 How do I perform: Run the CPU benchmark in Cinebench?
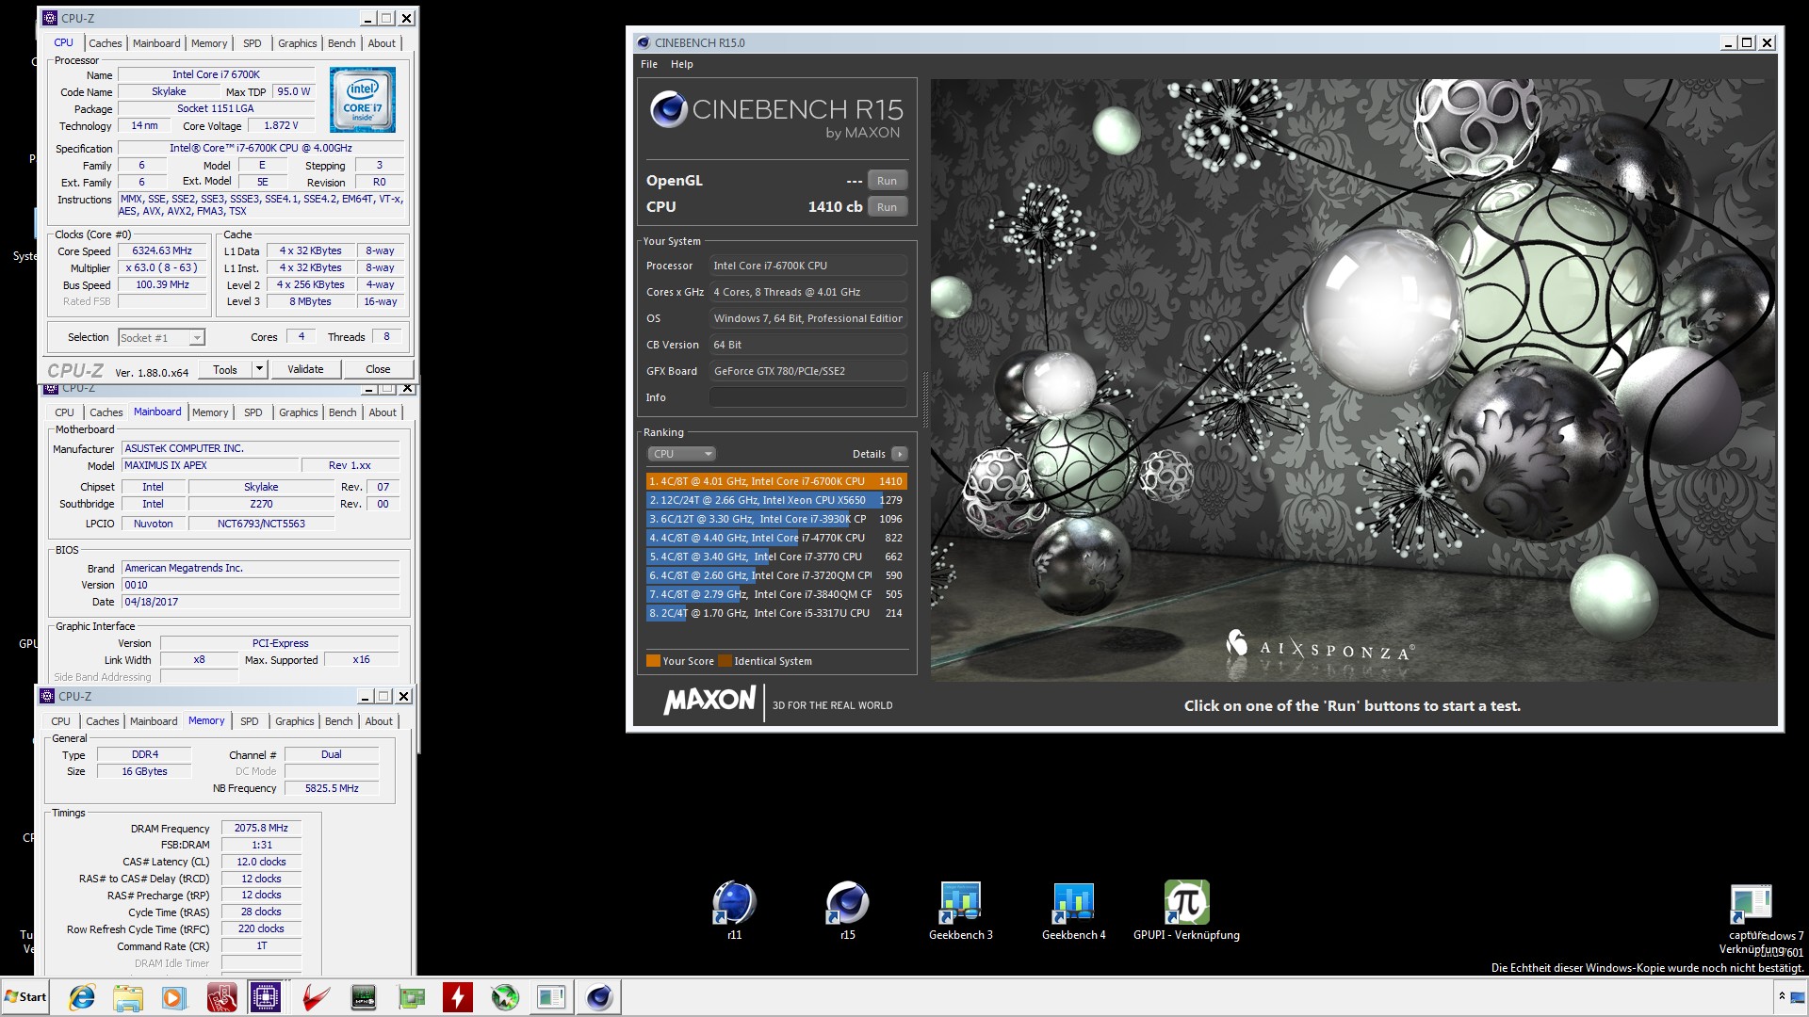click(x=887, y=207)
